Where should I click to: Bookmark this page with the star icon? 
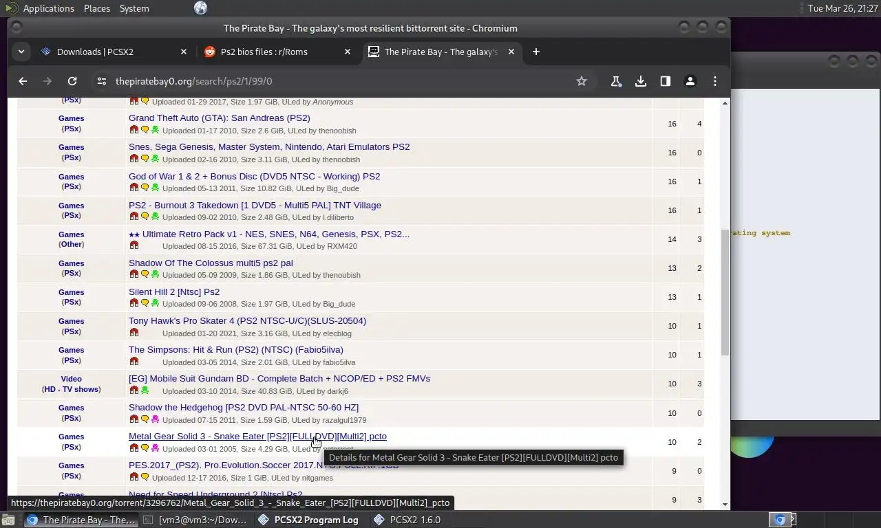(x=582, y=81)
